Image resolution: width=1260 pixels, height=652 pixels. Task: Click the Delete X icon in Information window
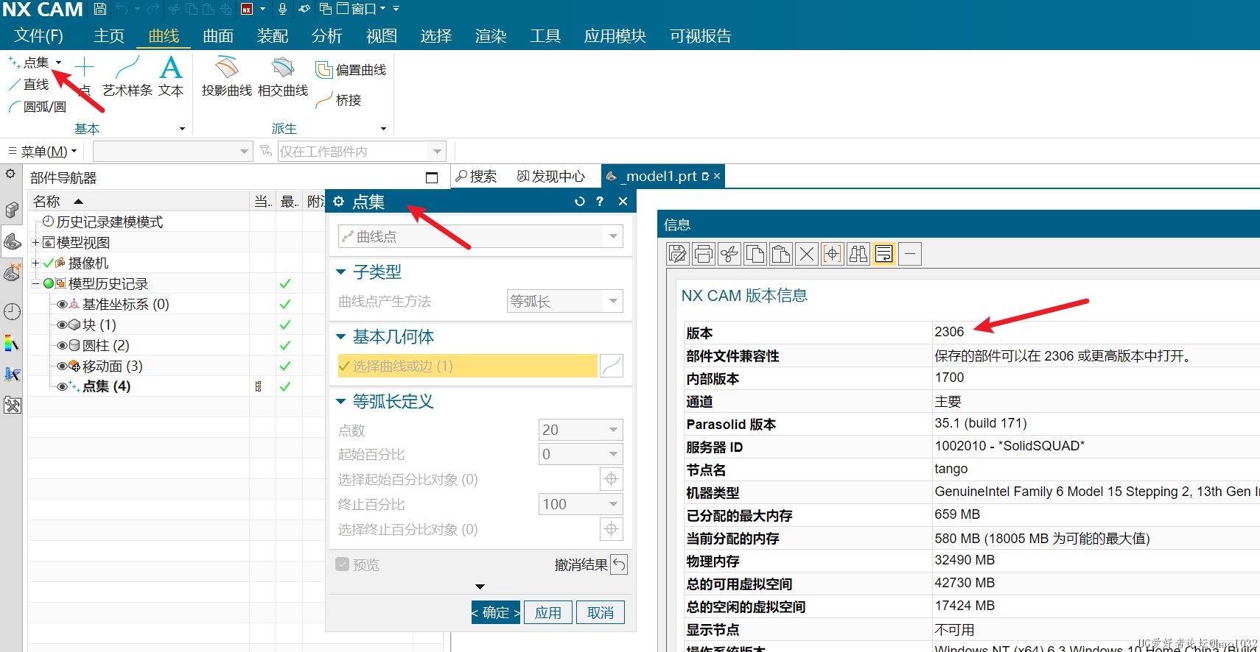[807, 254]
